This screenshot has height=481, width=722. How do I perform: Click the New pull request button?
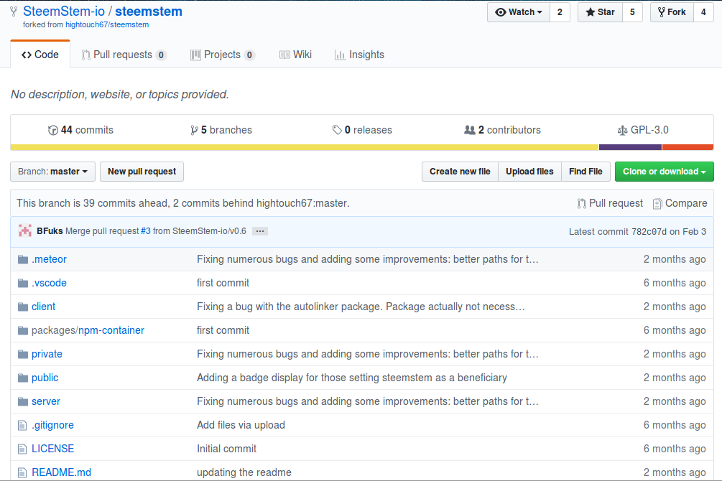[142, 172]
